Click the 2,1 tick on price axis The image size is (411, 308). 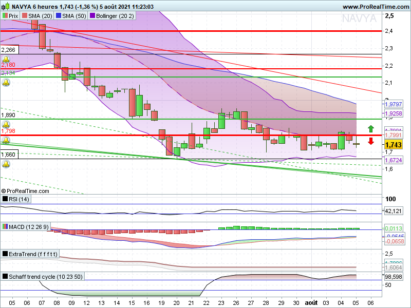(x=389, y=83)
